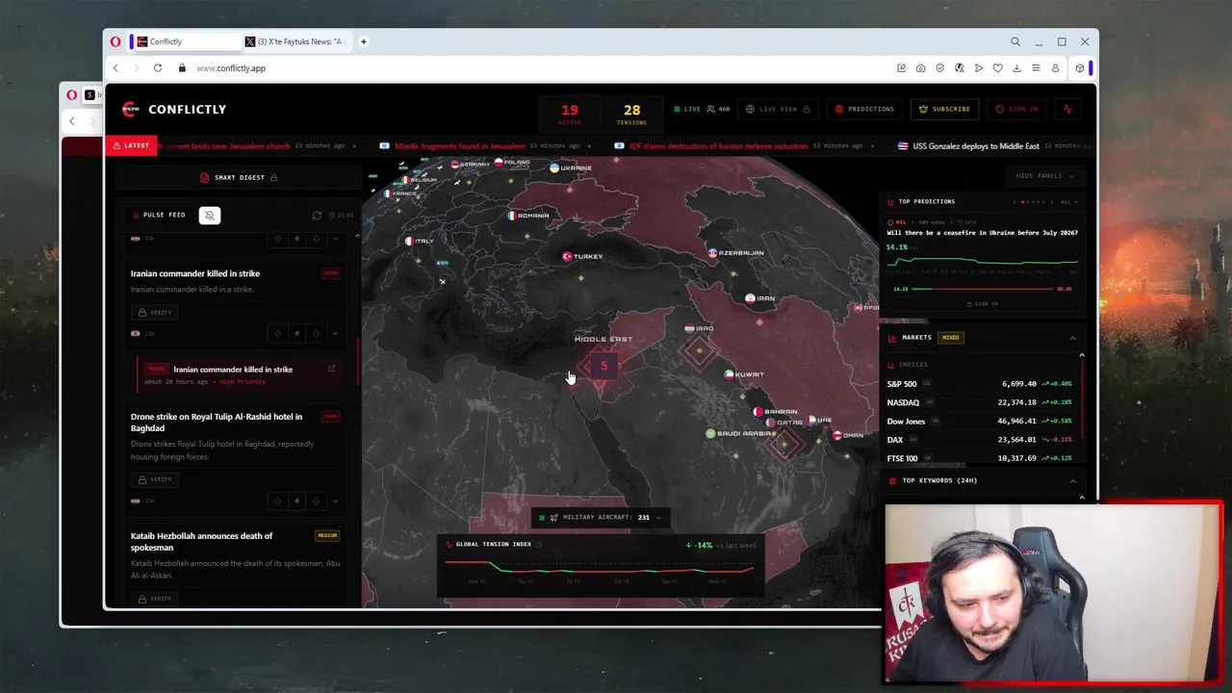This screenshot has width=1232, height=693.
Task: Select the Turkey map marker
Action: click(x=582, y=256)
